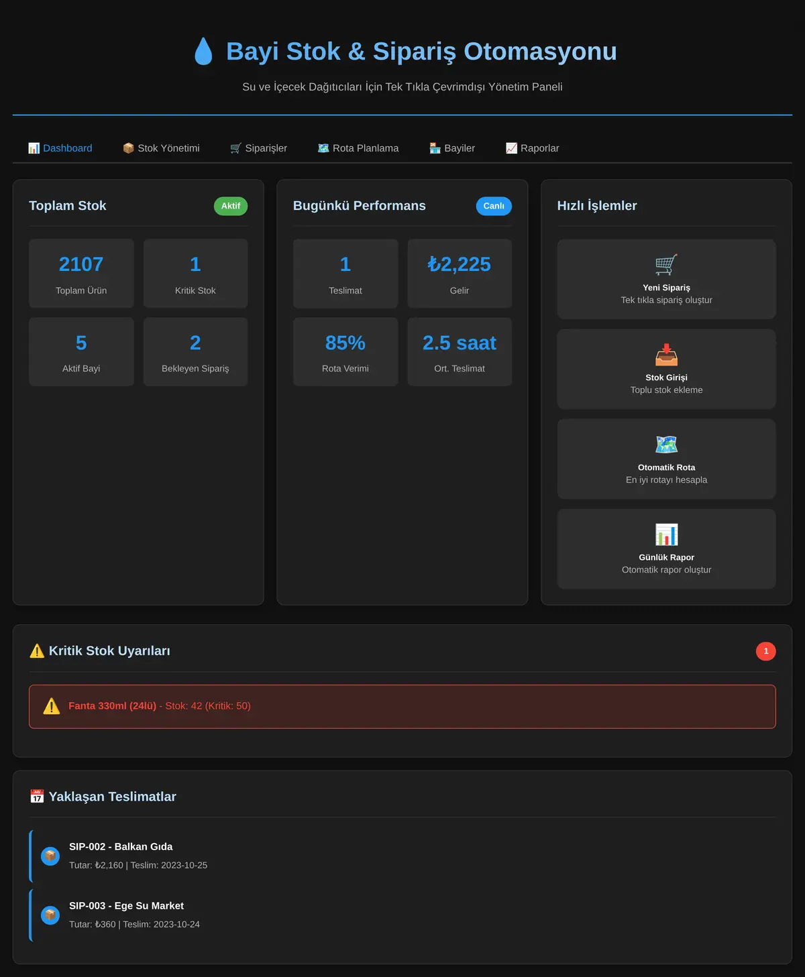This screenshot has height=977, width=805.
Task: Click the inbox tray icon for Stok Girişi
Action: [666, 355]
